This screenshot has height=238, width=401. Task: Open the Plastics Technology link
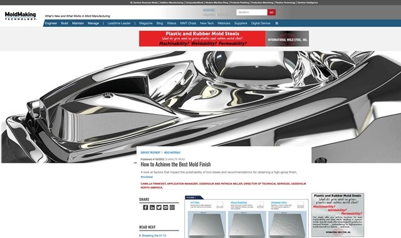tap(285, 3)
